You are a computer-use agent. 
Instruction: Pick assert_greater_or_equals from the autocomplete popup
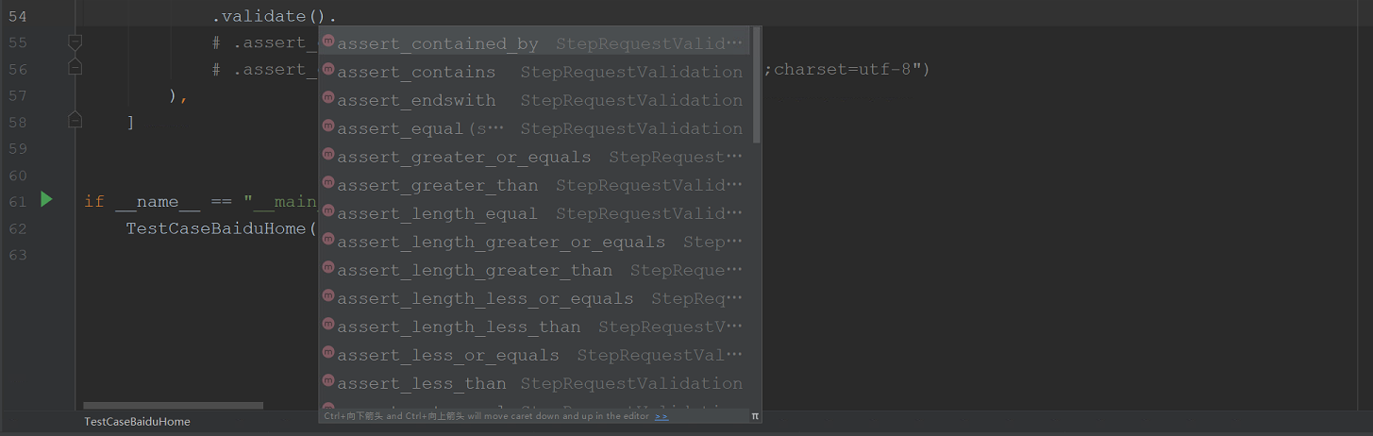534,157
